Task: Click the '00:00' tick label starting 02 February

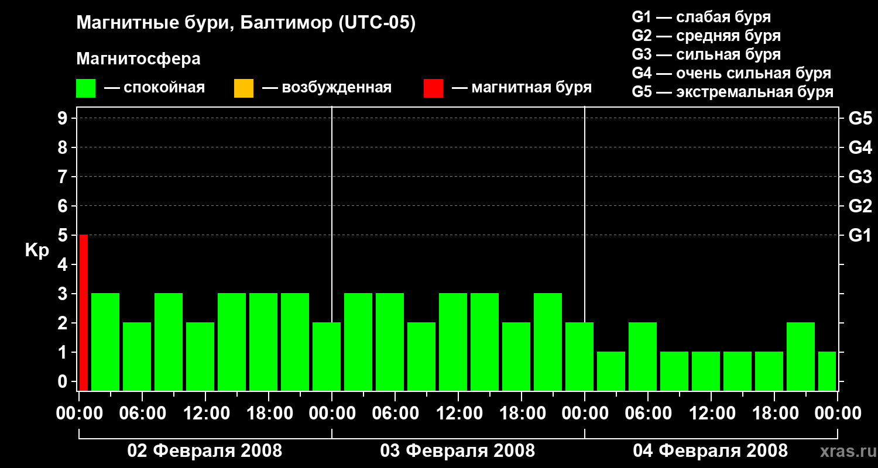Action: tap(78, 414)
